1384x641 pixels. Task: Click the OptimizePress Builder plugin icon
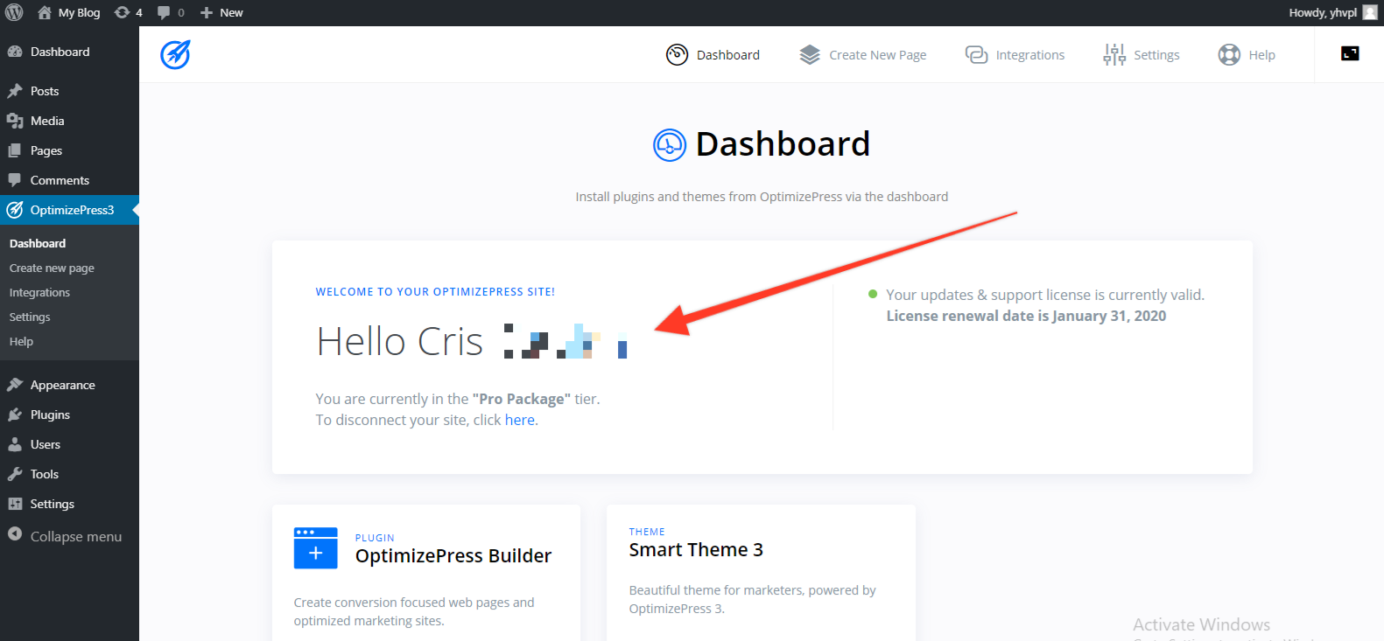316,548
